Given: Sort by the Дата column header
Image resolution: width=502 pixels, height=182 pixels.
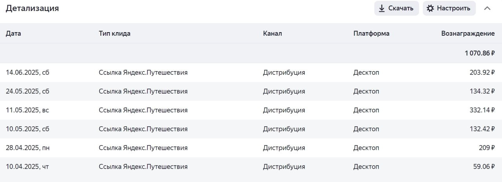Looking at the screenshot, I should 13,33.
